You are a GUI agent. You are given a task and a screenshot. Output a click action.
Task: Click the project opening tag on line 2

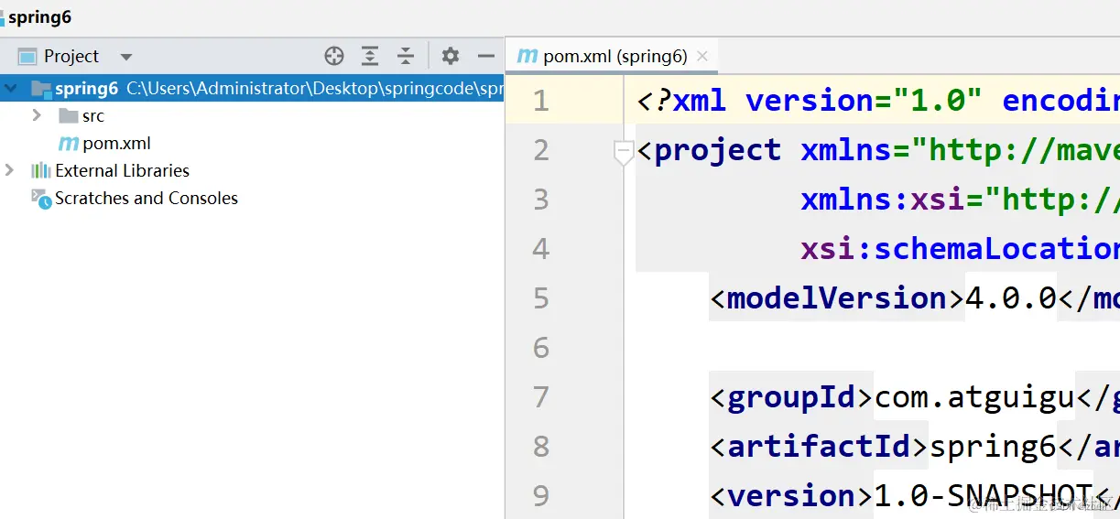(x=709, y=149)
